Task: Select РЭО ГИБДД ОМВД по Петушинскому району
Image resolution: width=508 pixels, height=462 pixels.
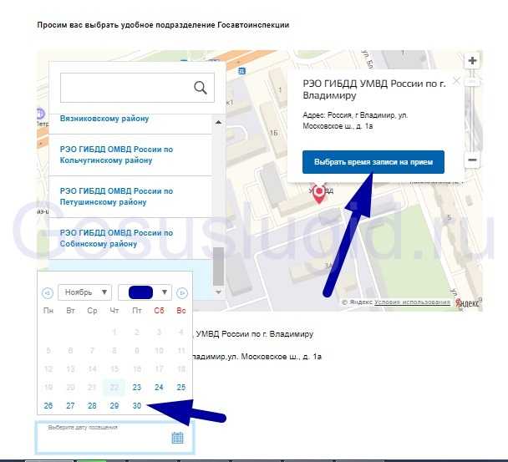Action: 117,196
